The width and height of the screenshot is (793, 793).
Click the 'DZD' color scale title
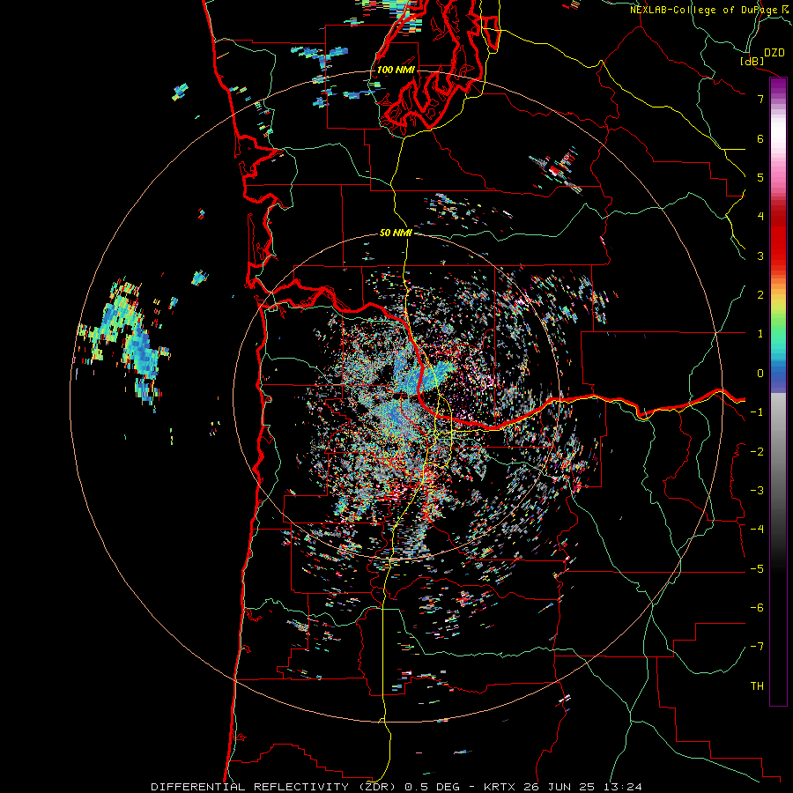774,53
